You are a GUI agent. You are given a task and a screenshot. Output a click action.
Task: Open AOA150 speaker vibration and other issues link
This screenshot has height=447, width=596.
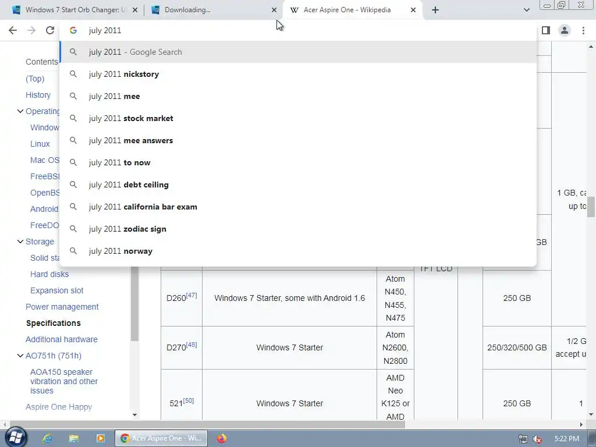[x=64, y=381]
